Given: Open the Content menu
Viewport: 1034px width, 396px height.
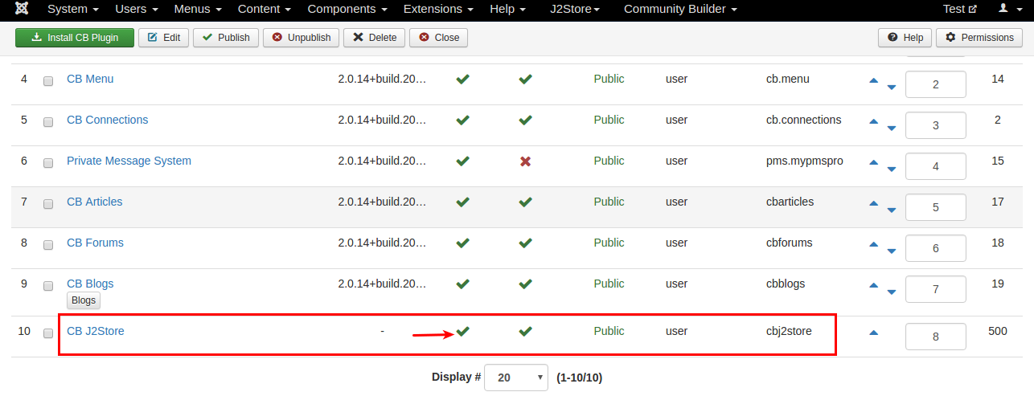Looking at the screenshot, I should click(265, 9).
